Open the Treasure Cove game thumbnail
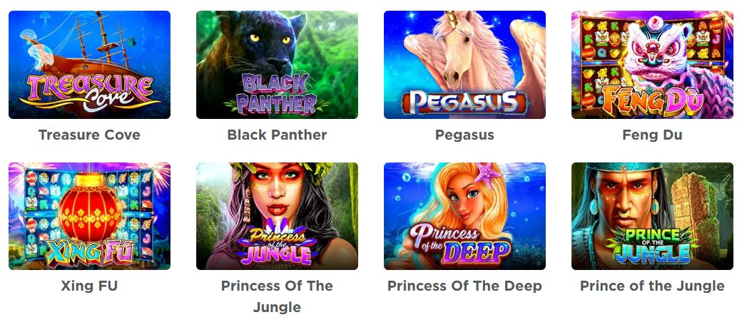742x322 pixels. [89, 65]
